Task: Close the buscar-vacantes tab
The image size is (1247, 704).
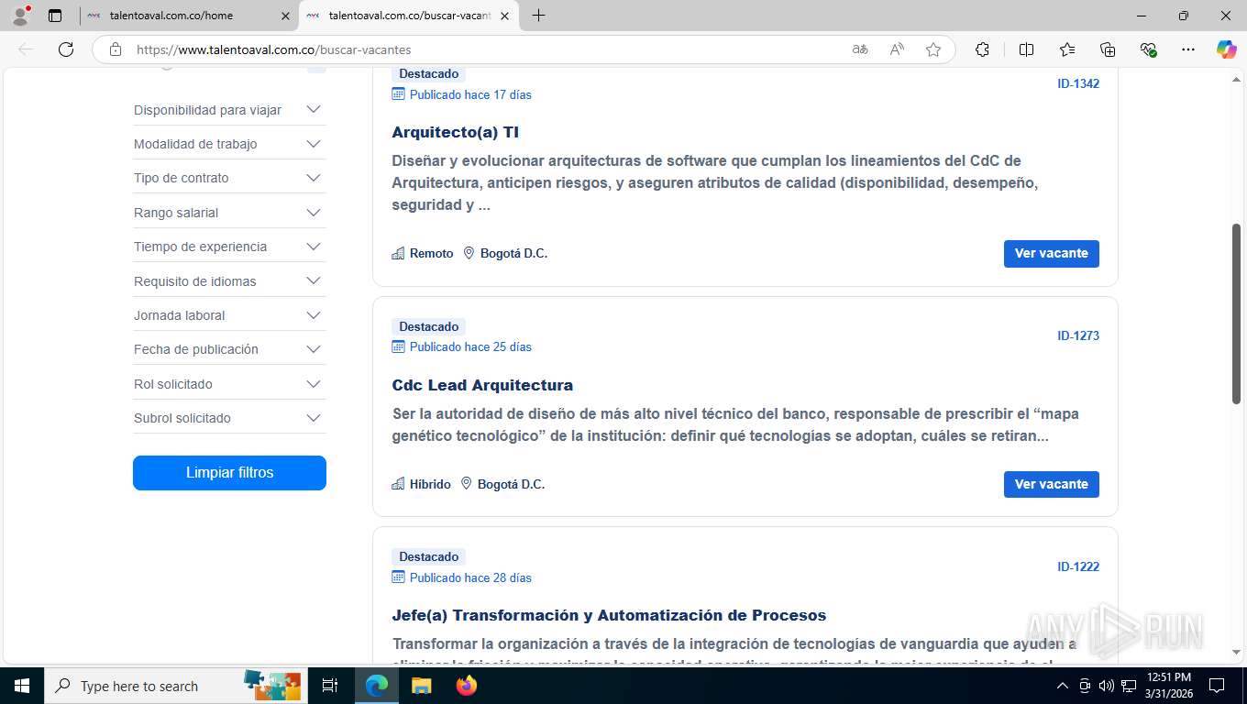Action: coord(504,16)
